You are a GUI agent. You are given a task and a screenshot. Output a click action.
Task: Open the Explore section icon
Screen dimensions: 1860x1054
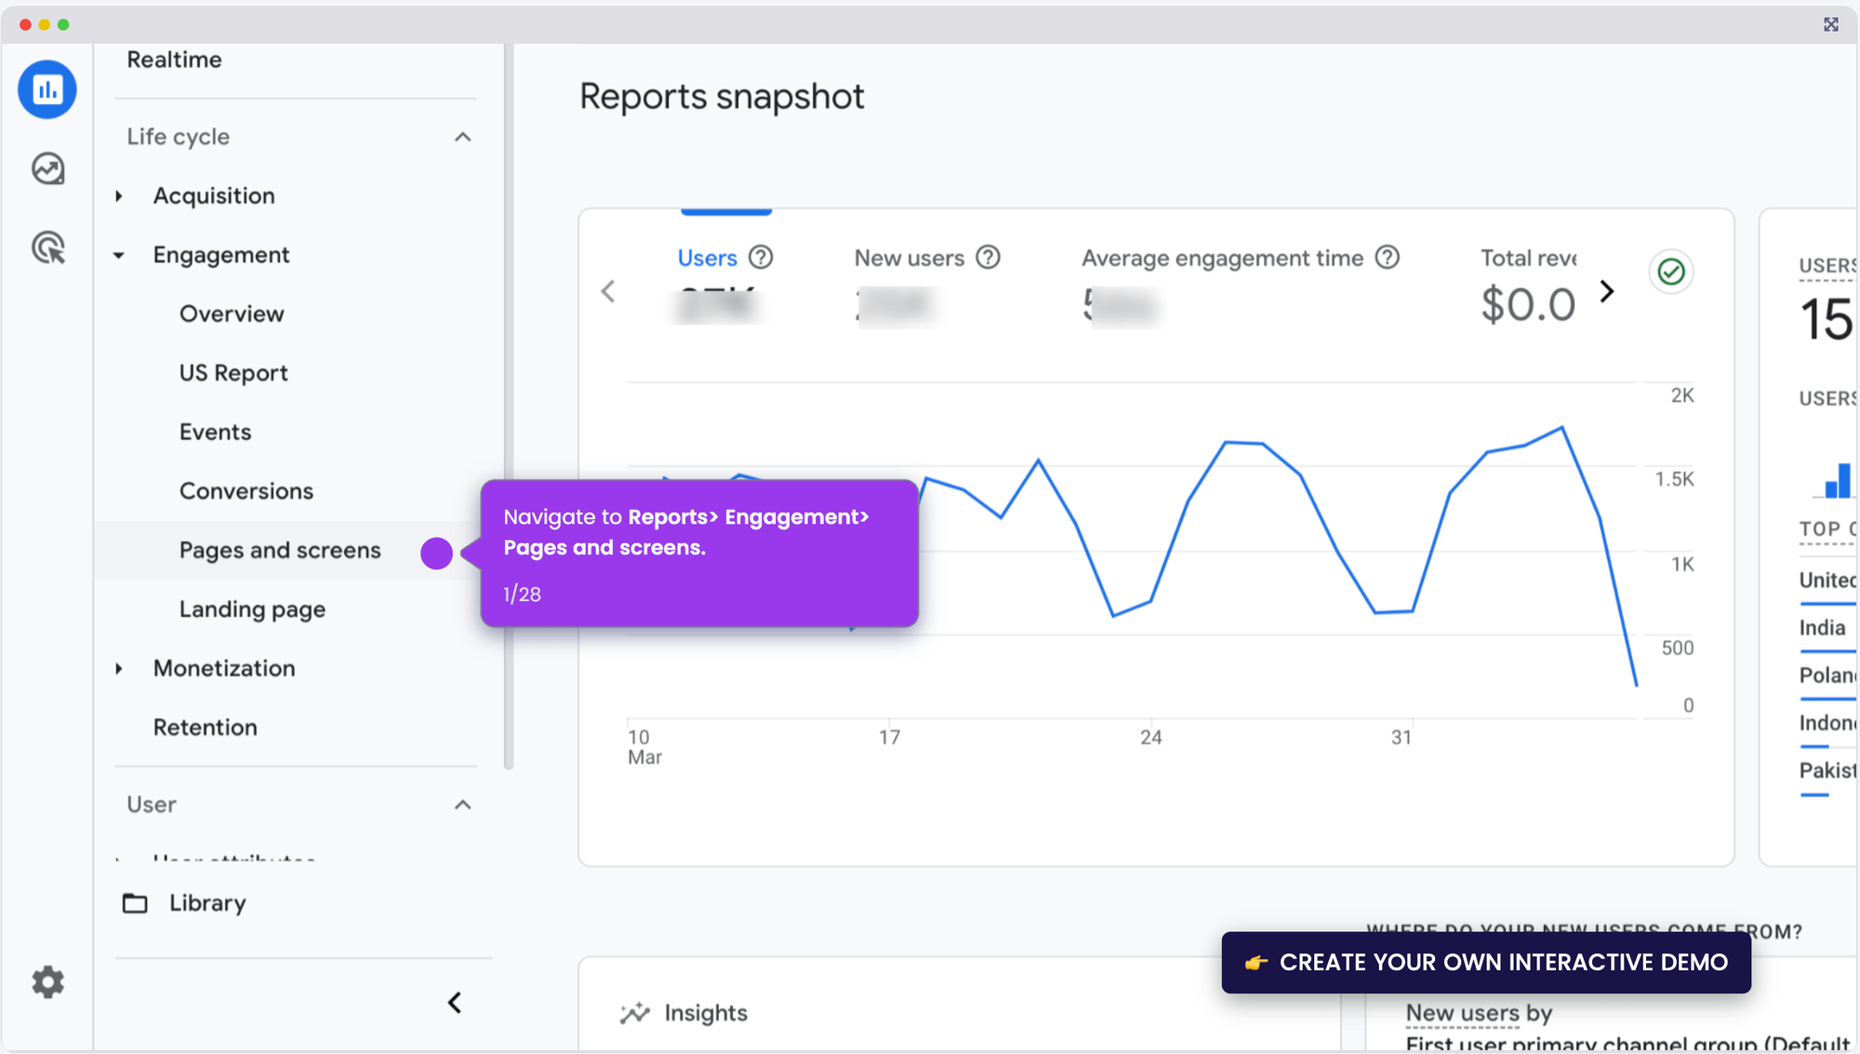coord(46,168)
